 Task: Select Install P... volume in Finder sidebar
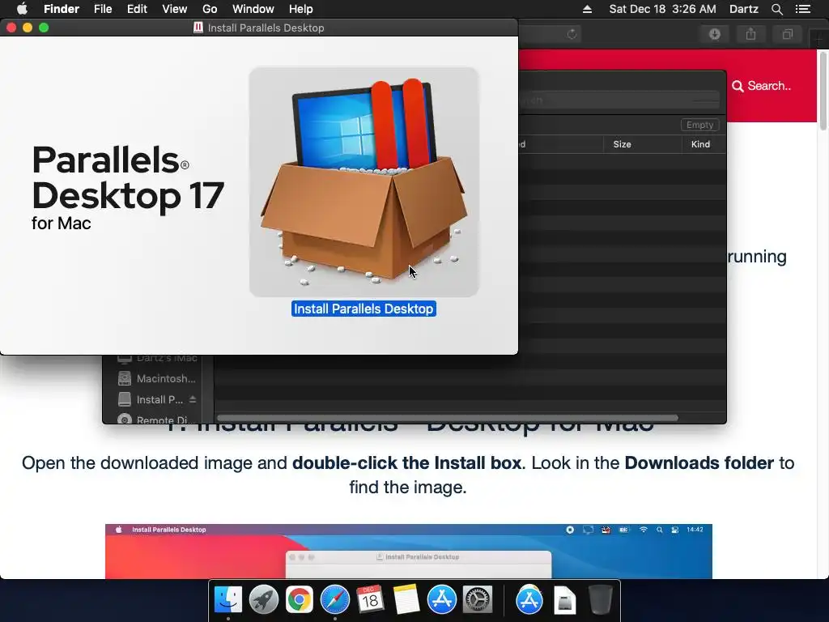click(x=151, y=400)
